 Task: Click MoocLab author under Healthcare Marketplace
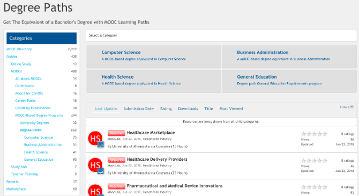tap(114, 139)
